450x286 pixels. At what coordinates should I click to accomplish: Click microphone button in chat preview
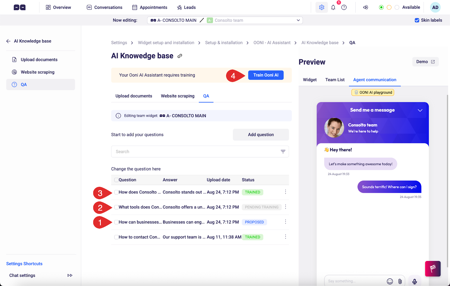pos(415,281)
